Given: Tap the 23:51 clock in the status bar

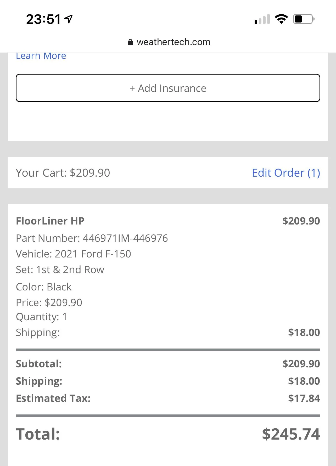Looking at the screenshot, I should 43,19.
